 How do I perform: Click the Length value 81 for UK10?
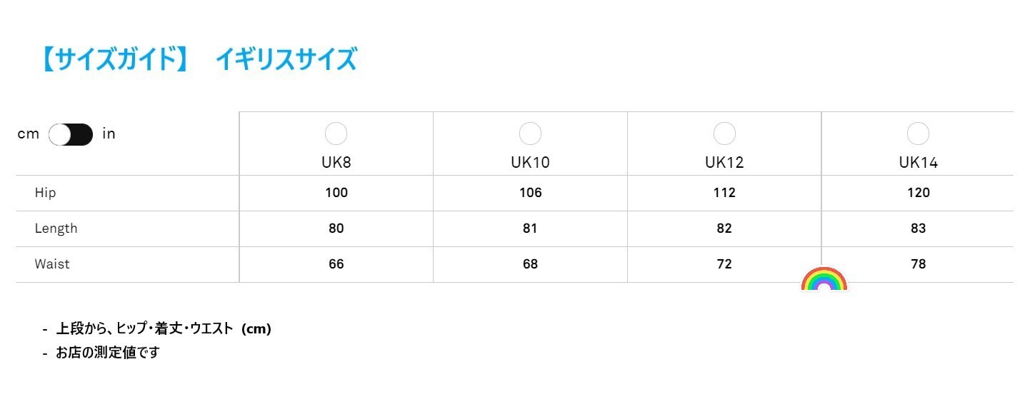click(x=530, y=228)
